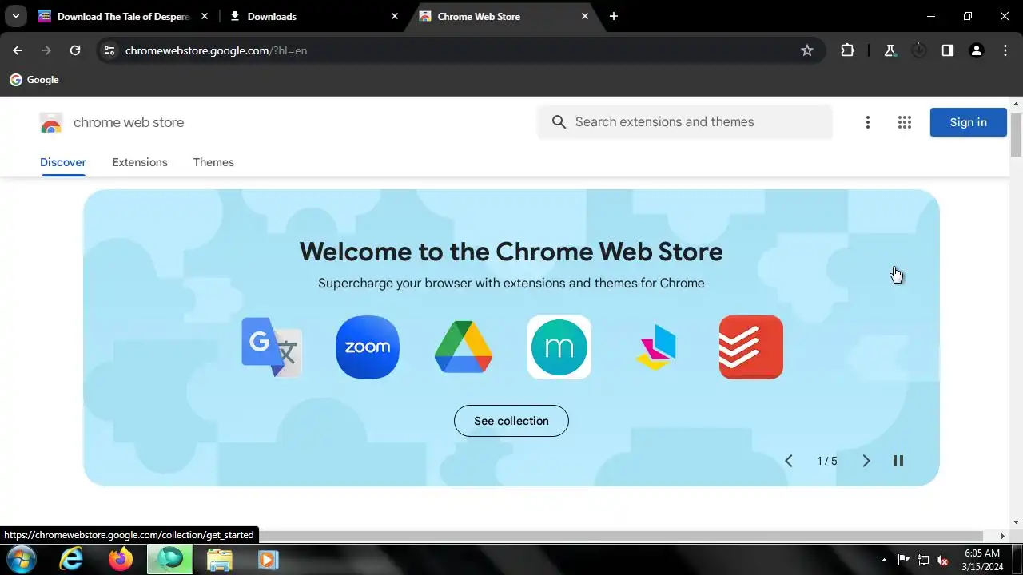Close the first Download tab

[205, 16]
